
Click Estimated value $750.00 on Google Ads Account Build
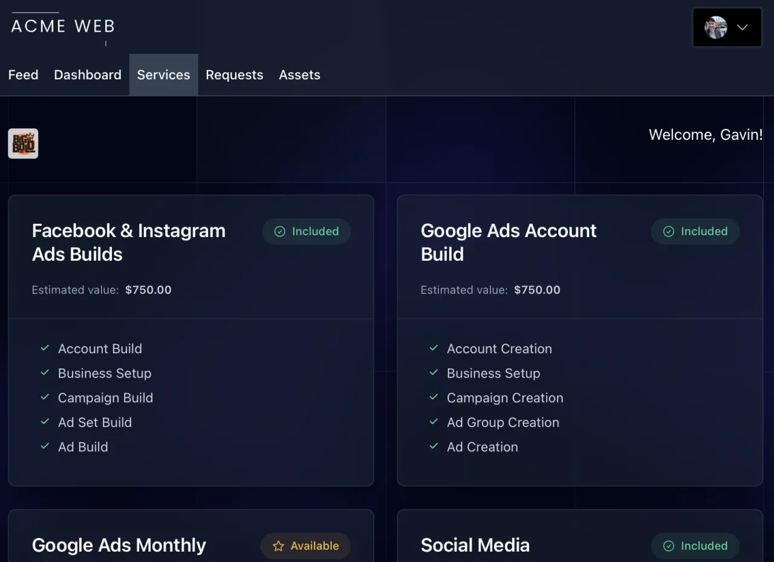pyautogui.click(x=490, y=290)
